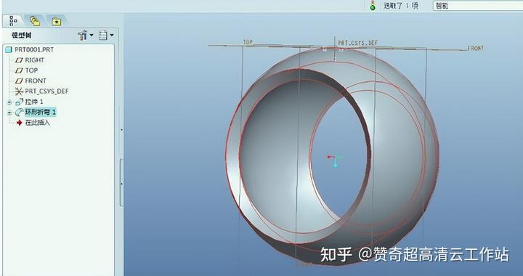Expand the 环形折弯 1 feature node

click(x=9, y=113)
